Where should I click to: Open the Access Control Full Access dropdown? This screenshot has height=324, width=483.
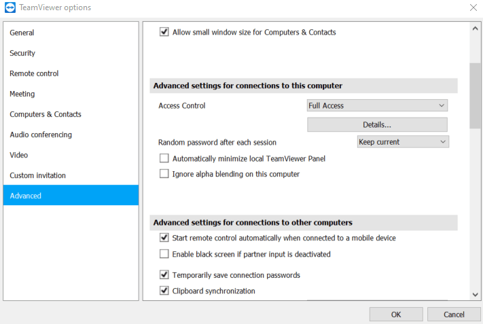click(377, 105)
